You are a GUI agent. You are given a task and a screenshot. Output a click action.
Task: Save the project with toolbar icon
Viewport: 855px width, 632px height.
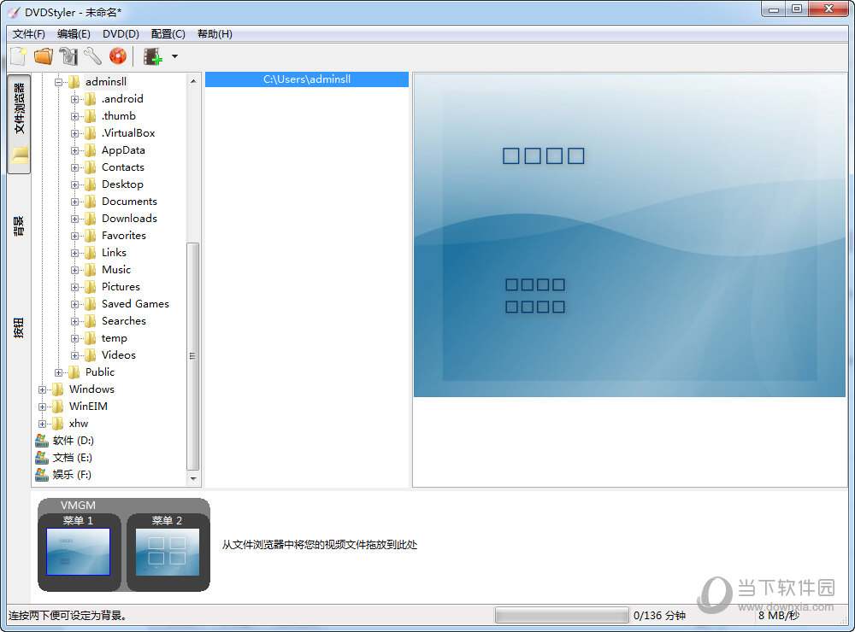(x=68, y=56)
